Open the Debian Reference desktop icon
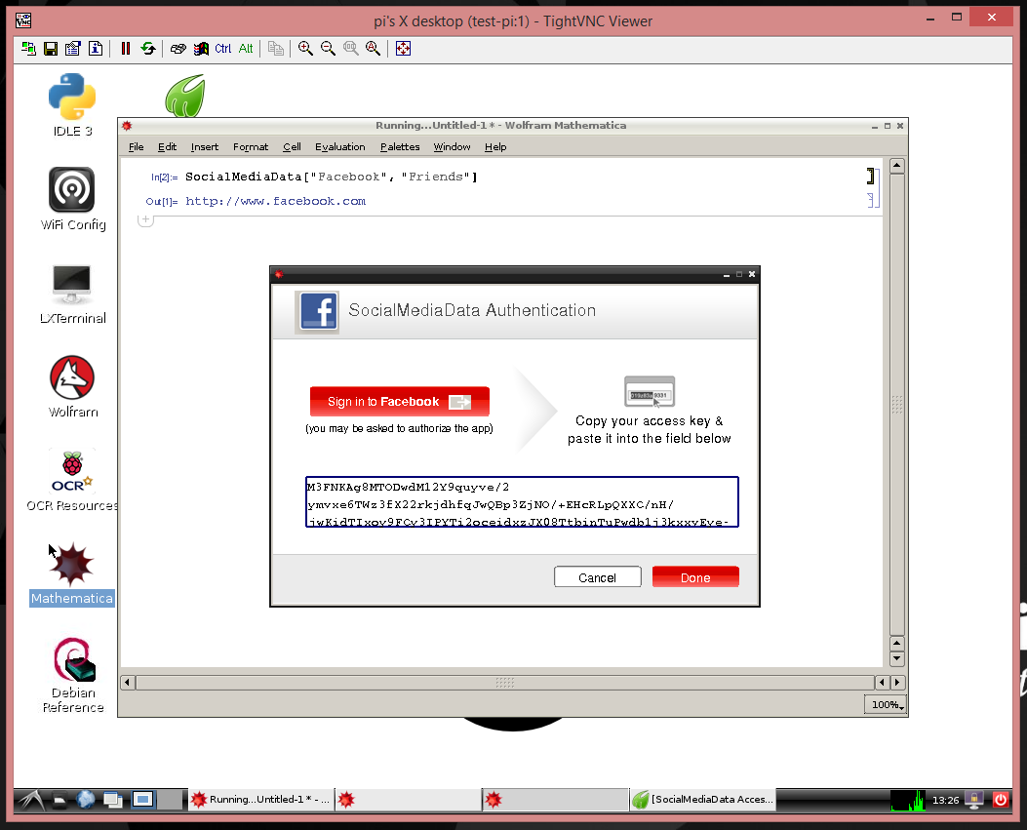The image size is (1027, 830). tap(73, 675)
